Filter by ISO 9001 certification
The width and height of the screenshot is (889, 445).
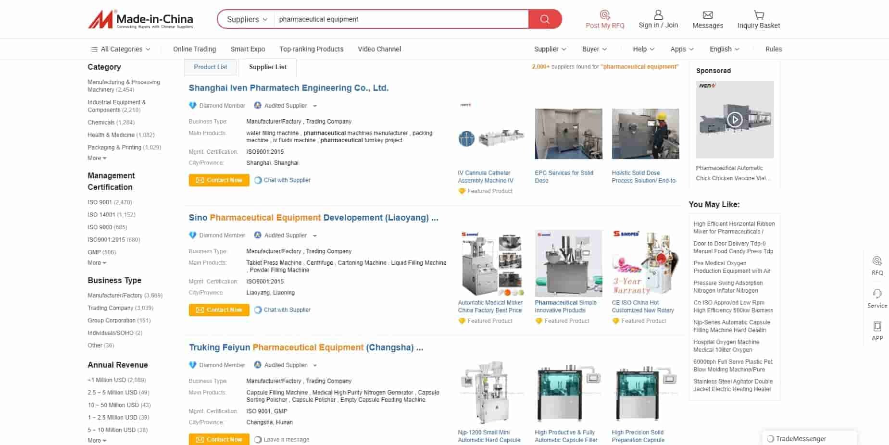[110, 202]
